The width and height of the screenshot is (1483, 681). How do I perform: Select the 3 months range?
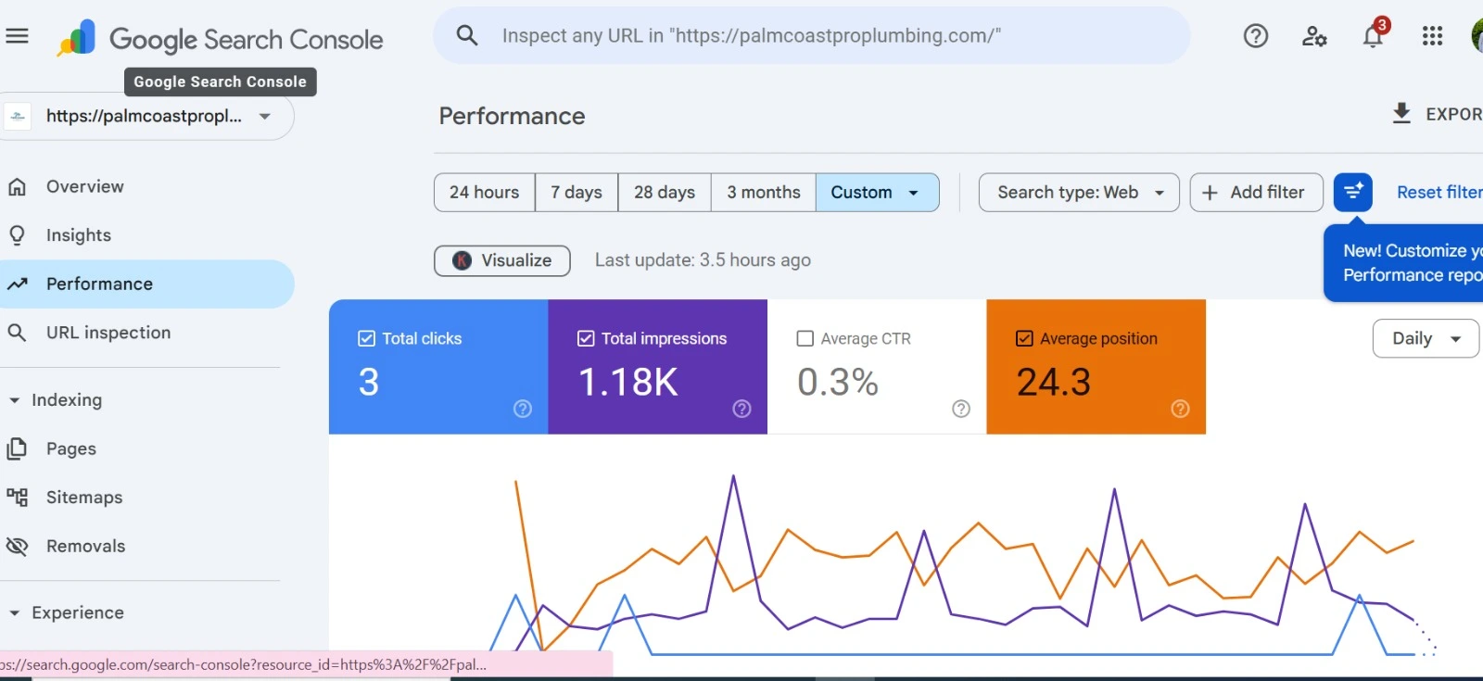pos(764,192)
